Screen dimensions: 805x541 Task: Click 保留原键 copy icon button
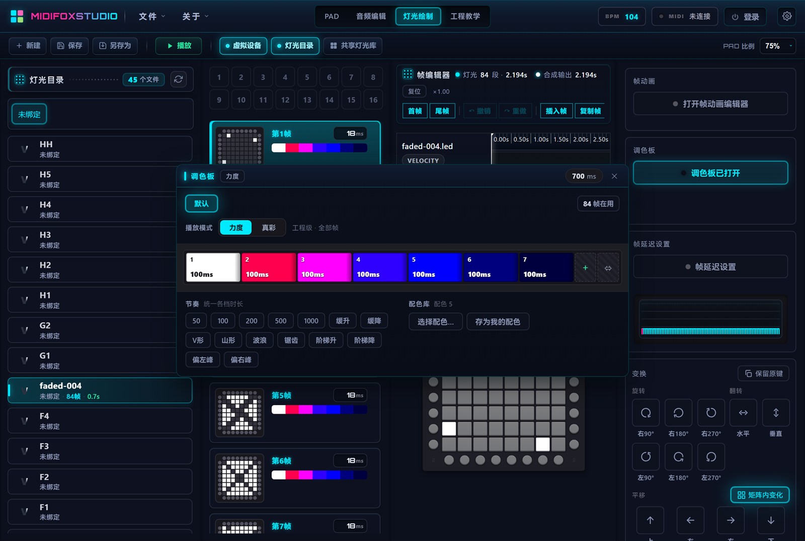click(x=763, y=373)
